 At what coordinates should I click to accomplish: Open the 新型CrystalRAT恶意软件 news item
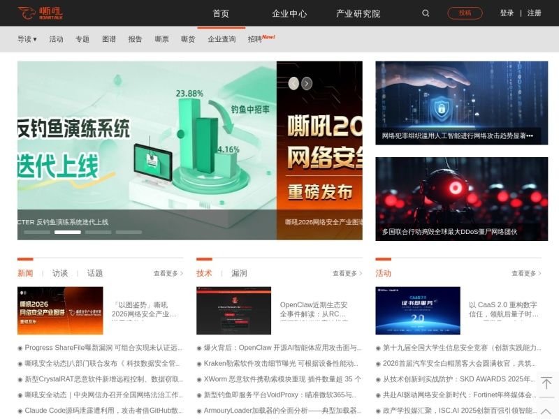103,379
